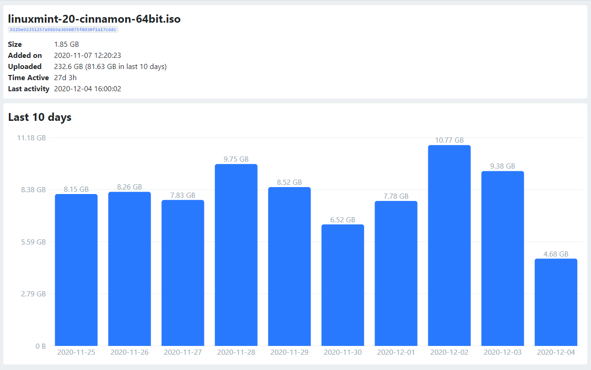591x370 pixels.
Task: Click the x-axis date 2020-12-02
Action: 449,352
